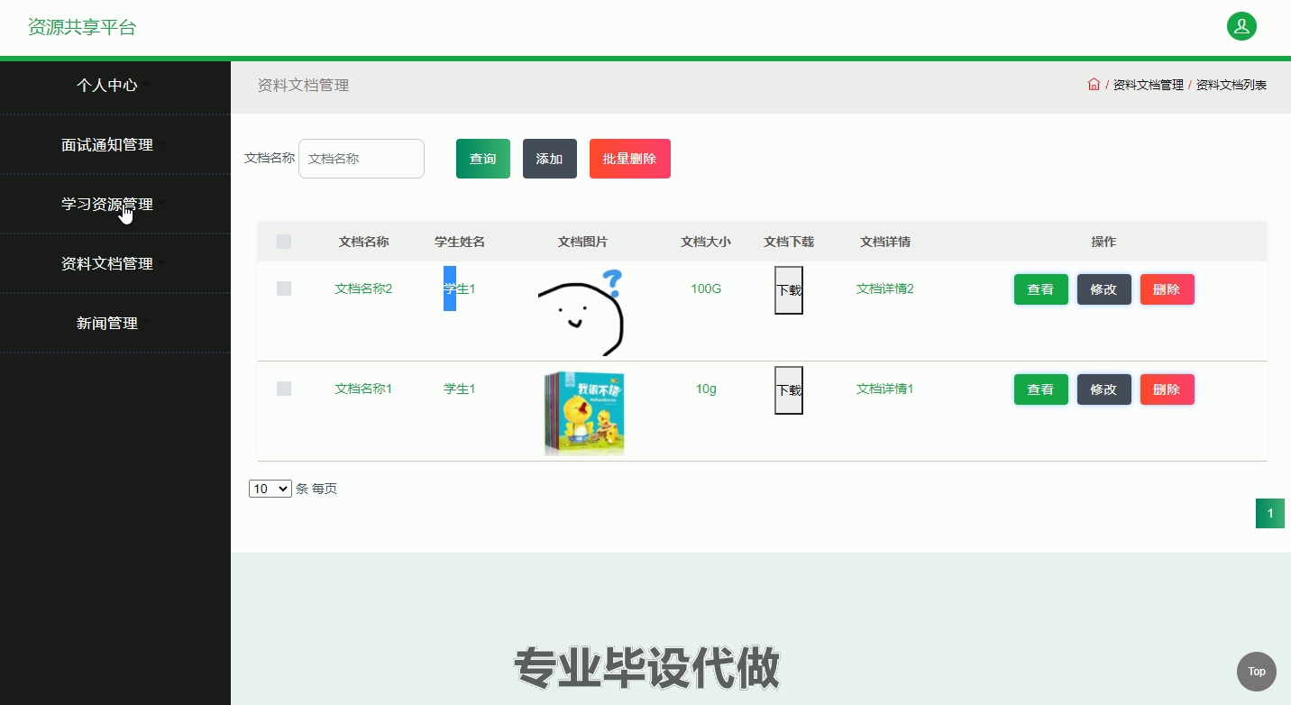Click 查看 for 文档名称1 row
Viewport: 1291px width, 705px height.
(1041, 389)
